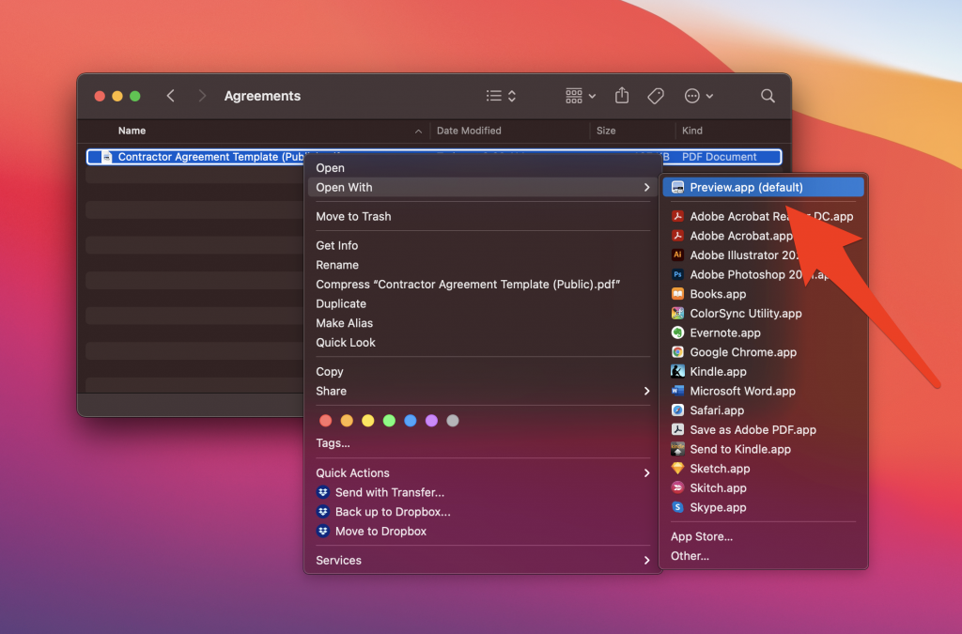Zoom the Agreements window with green button
Image resolution: width=962 pixels, height=634 pixels.
click(135, 96)
